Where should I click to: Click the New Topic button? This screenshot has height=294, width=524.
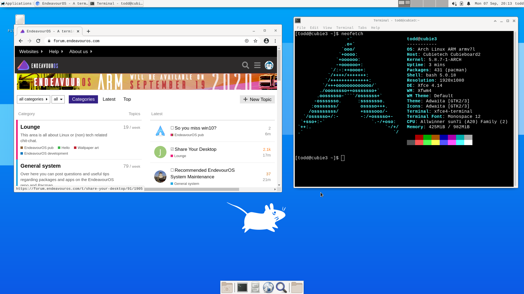[x=257, y=99]
